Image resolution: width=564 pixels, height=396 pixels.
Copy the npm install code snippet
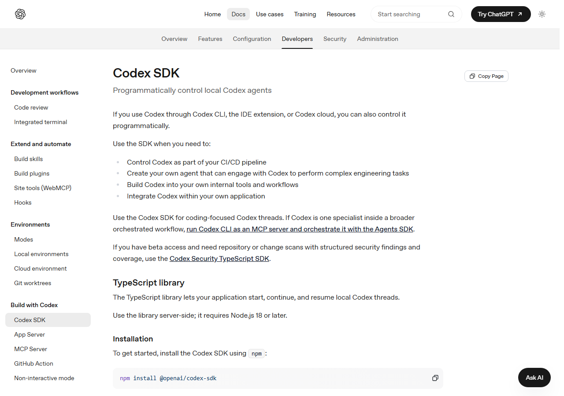point(435,378)
